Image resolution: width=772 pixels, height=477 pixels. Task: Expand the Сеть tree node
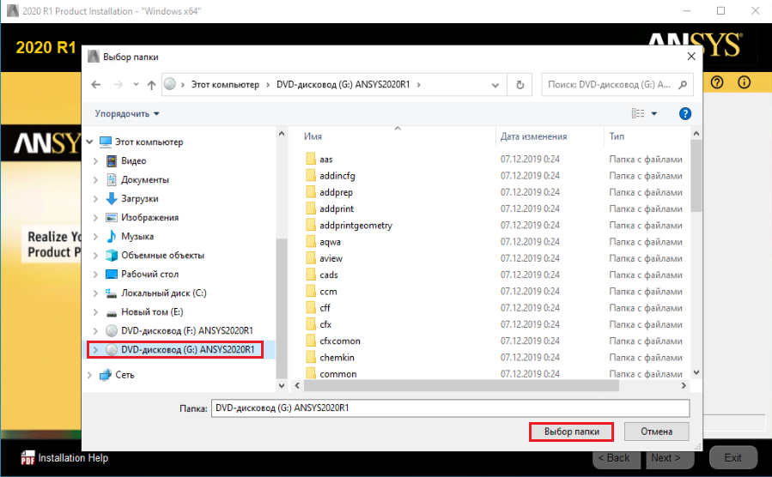pos(89,375)
